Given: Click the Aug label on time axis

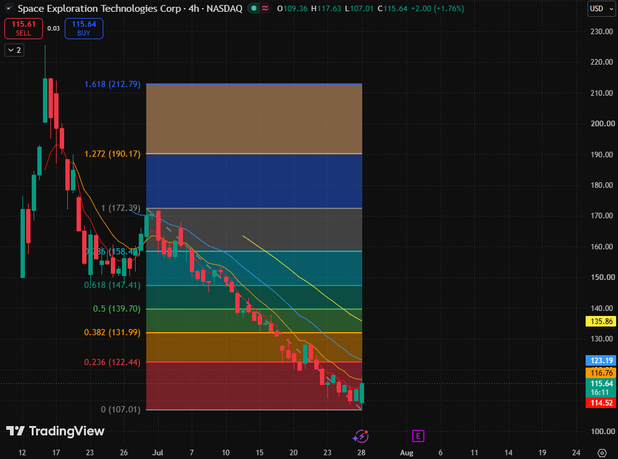Looking at the screenshot, I should click(407, 453).
